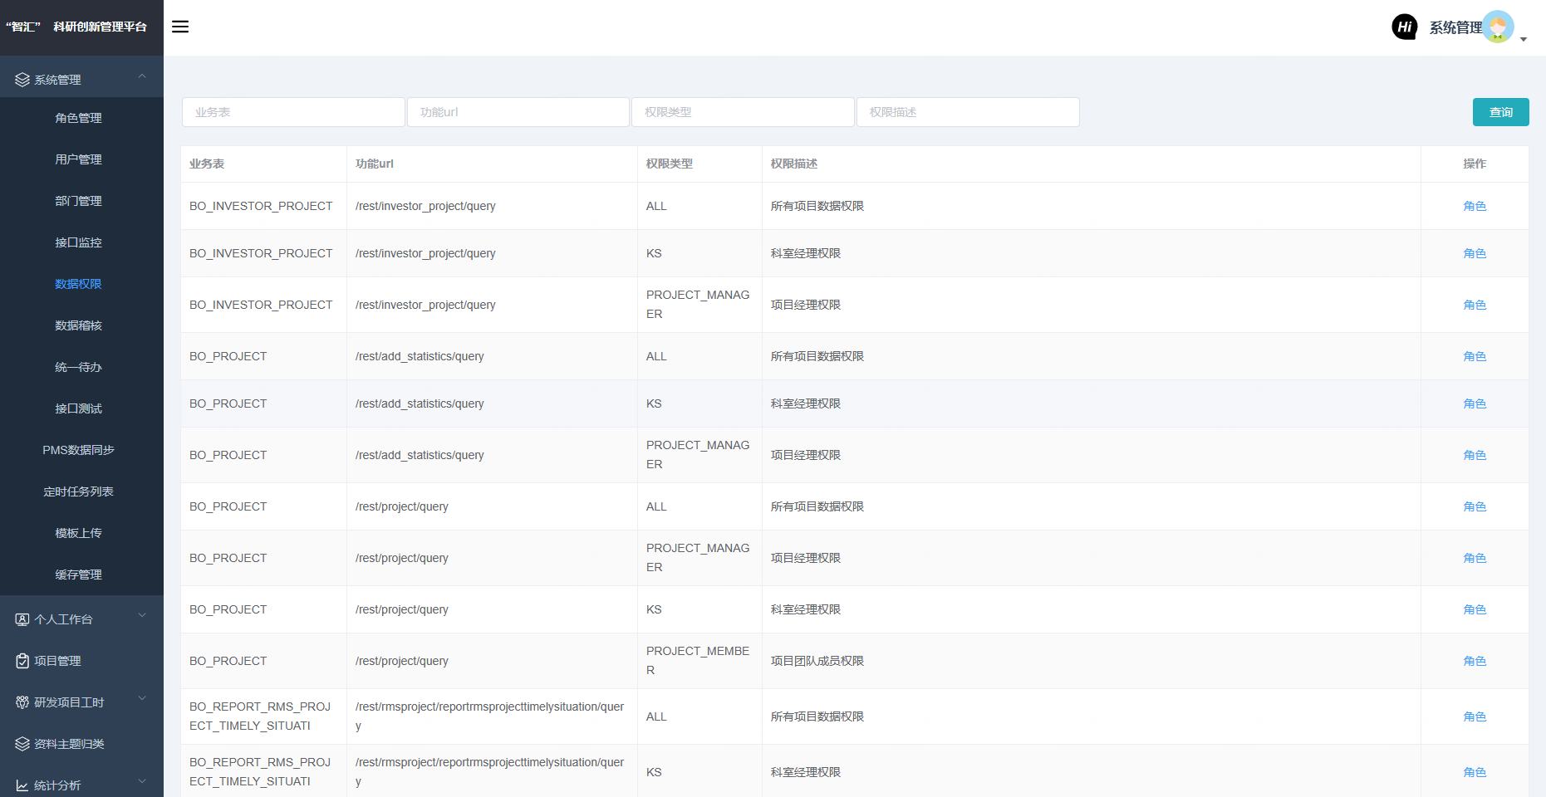Click the 资料主题归类 stack icon

click(x=22, y=744)
